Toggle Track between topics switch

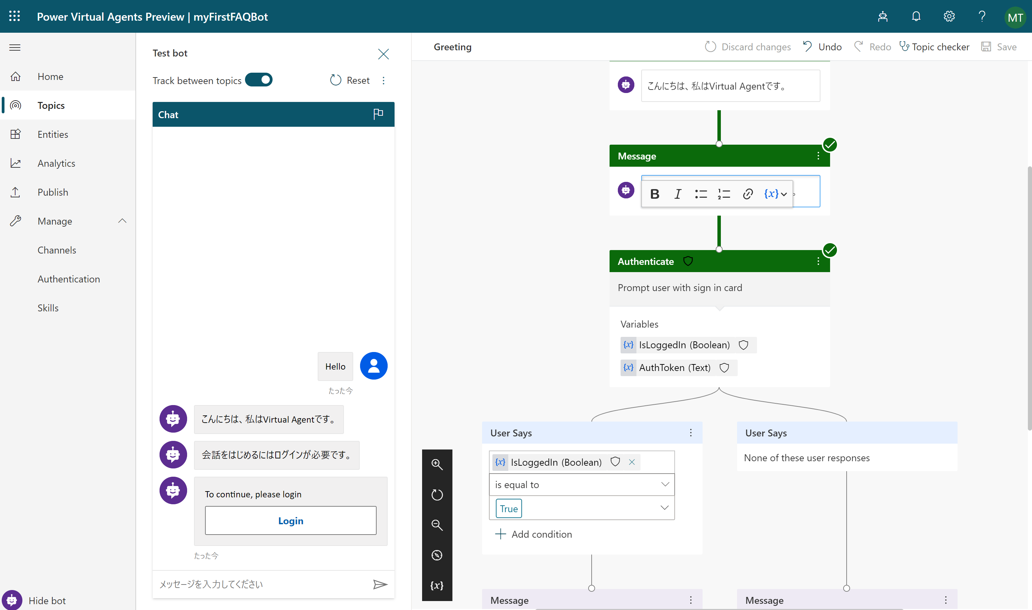click(x=259, y=80)
